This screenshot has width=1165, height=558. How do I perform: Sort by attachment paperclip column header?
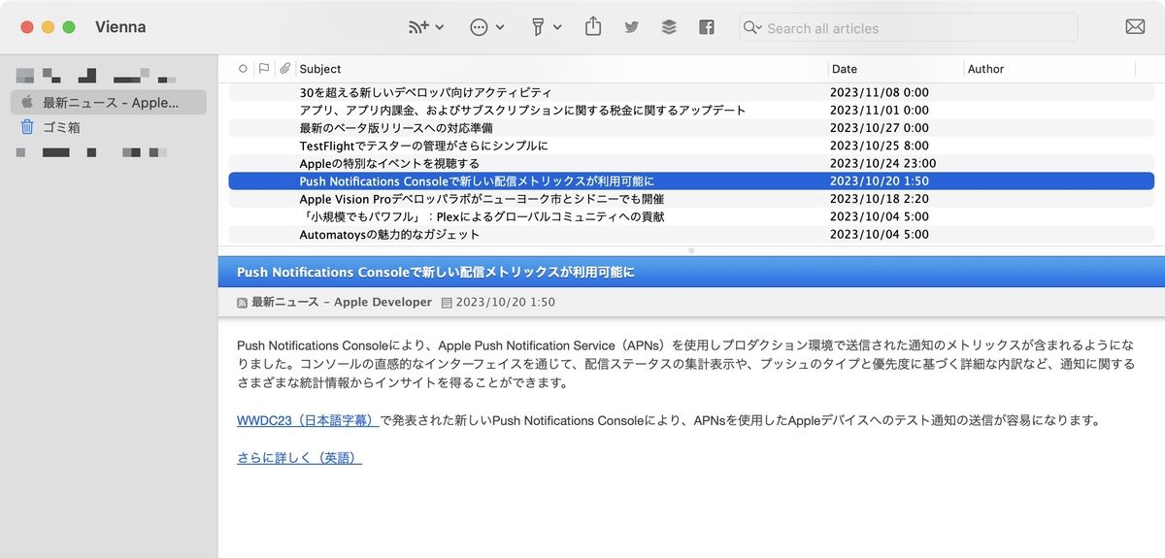[x=284, y=69]
